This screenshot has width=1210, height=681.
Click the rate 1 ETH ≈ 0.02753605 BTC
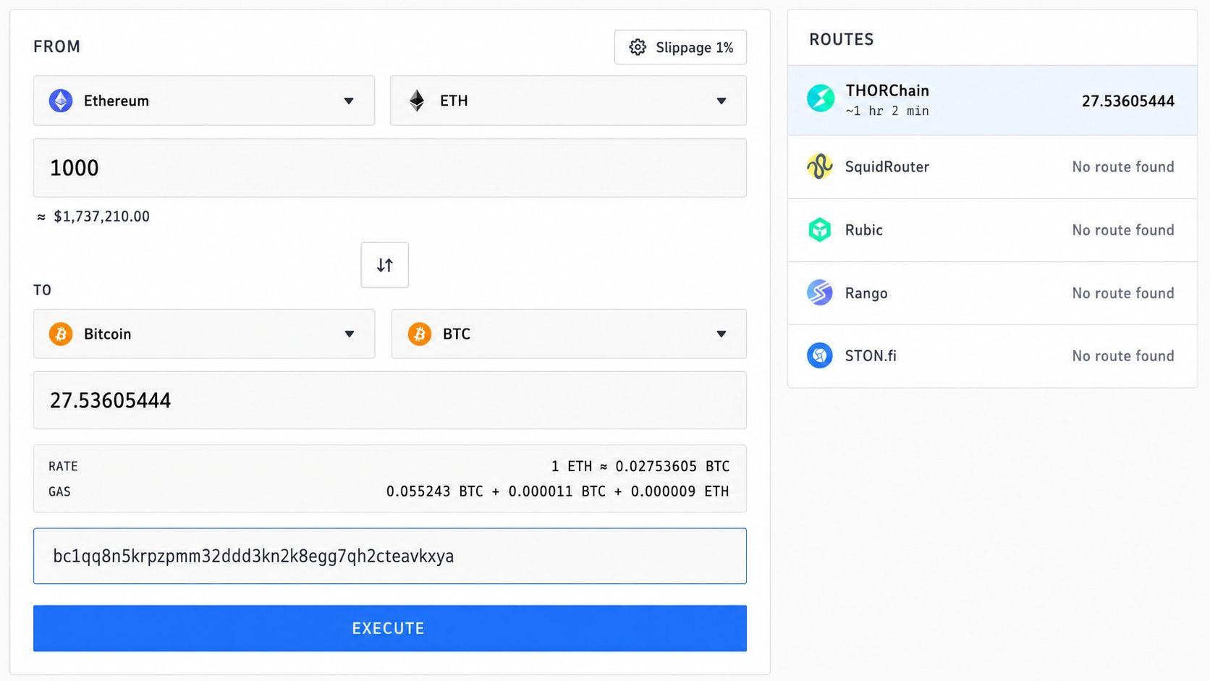pyautogui.click(x=640, y=466)
